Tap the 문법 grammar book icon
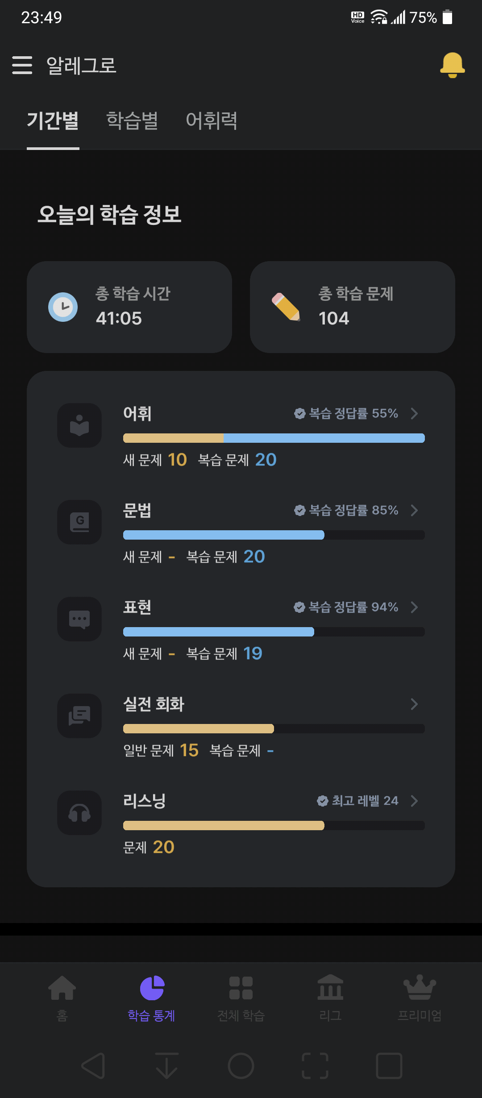This screenshot has width=482, height=1098. [x=79, y=522]
